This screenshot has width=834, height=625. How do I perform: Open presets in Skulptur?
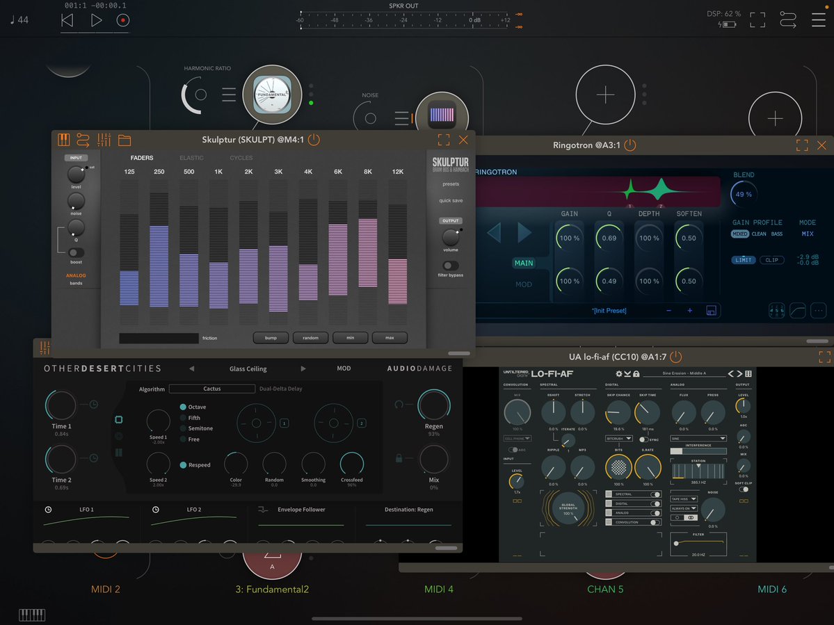point(451,184)
